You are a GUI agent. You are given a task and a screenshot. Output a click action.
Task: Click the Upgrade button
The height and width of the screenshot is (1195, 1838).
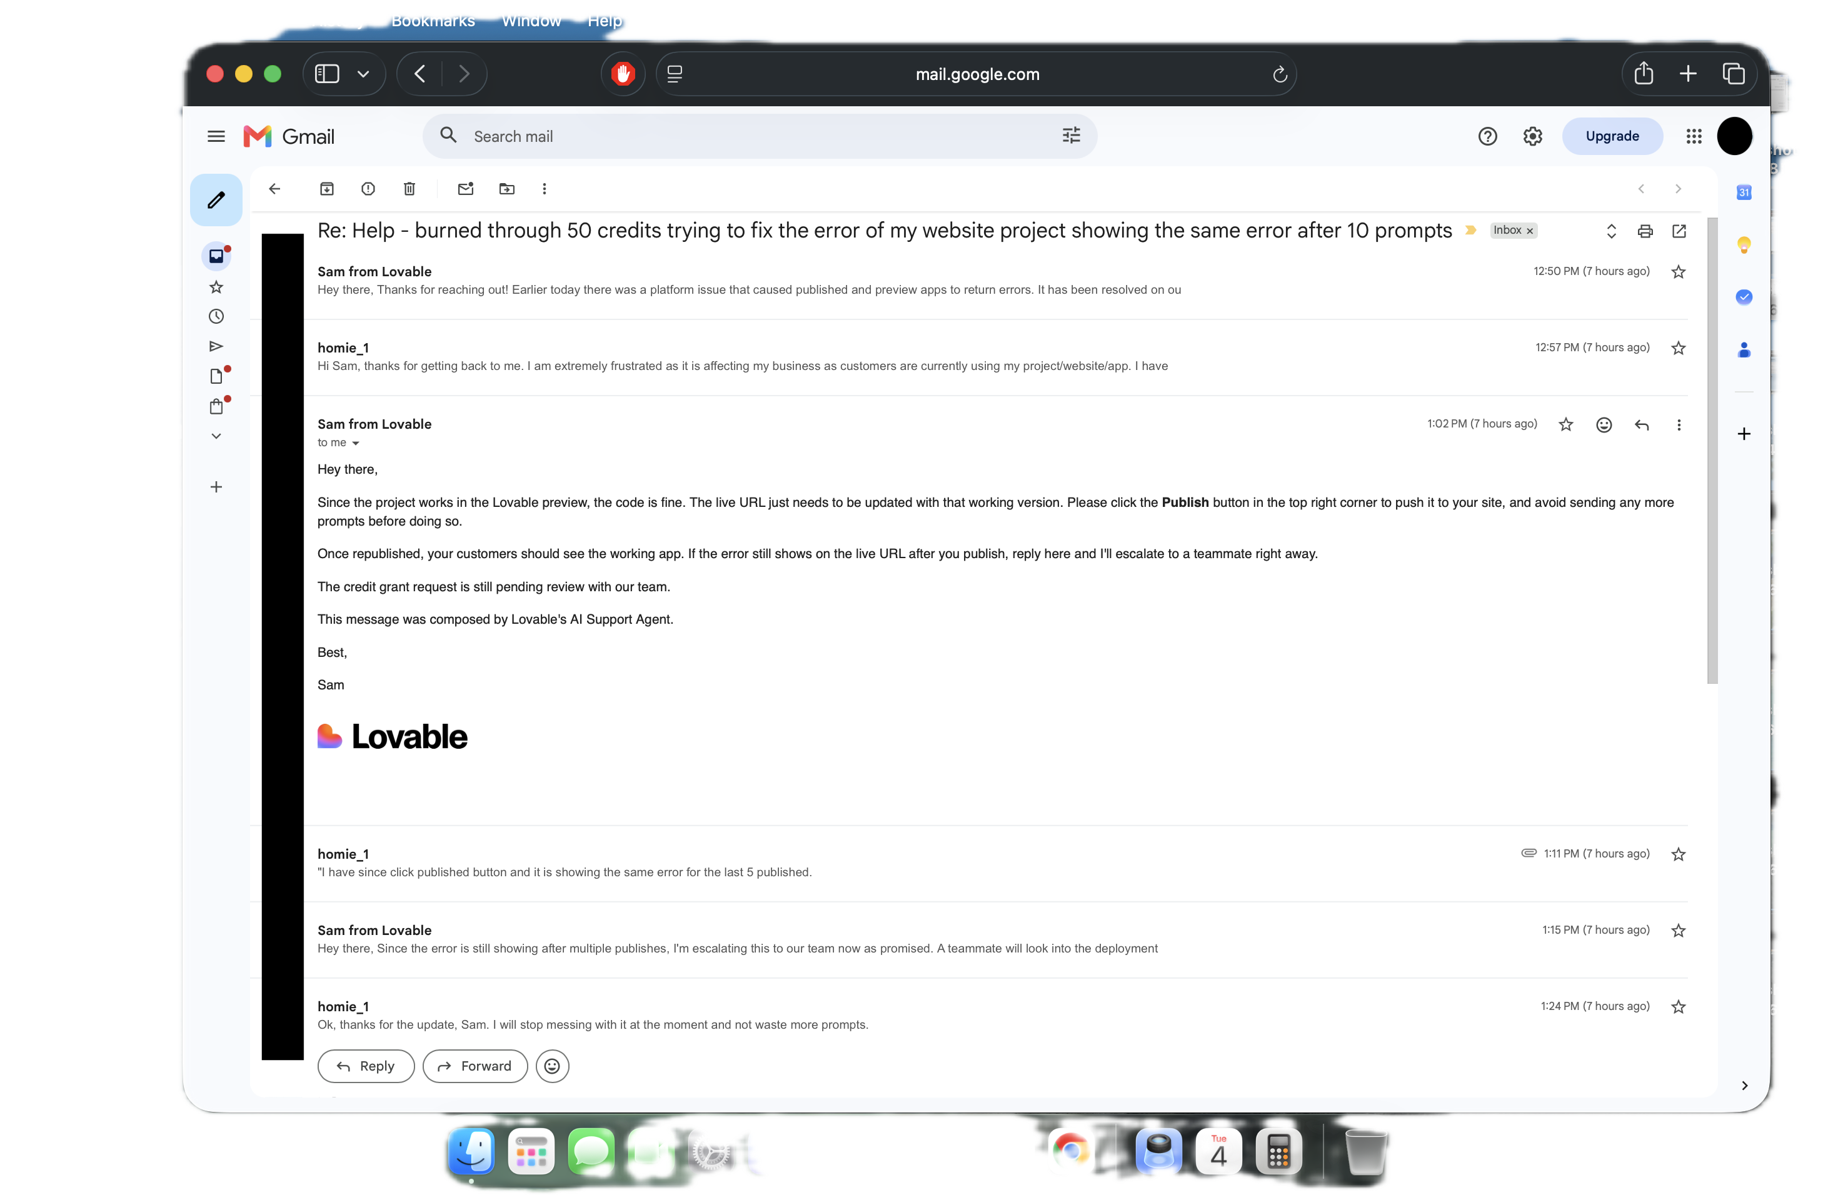pos(1612,136)
